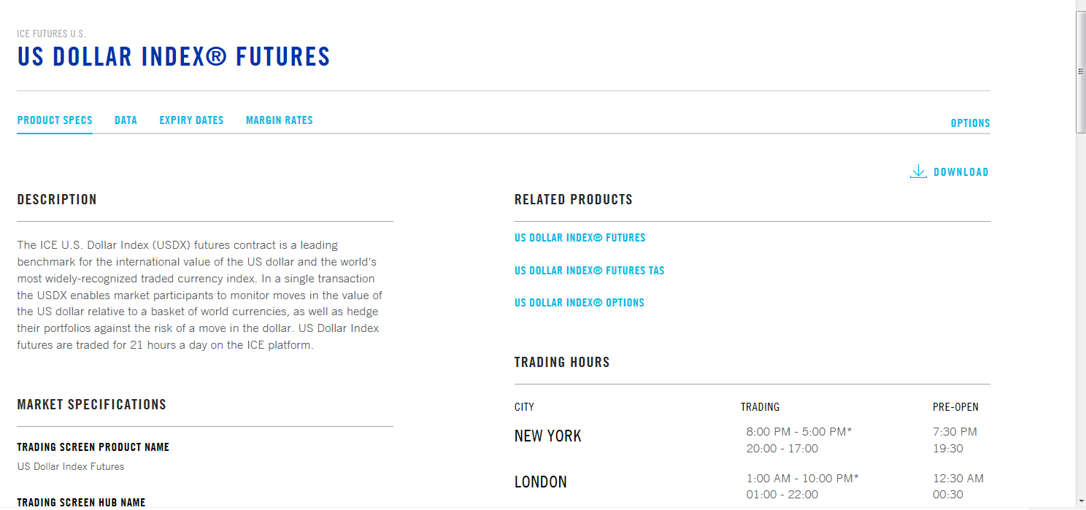Click the Download text link
This screenshot has height=510, width=1086.
coord(960,172)
